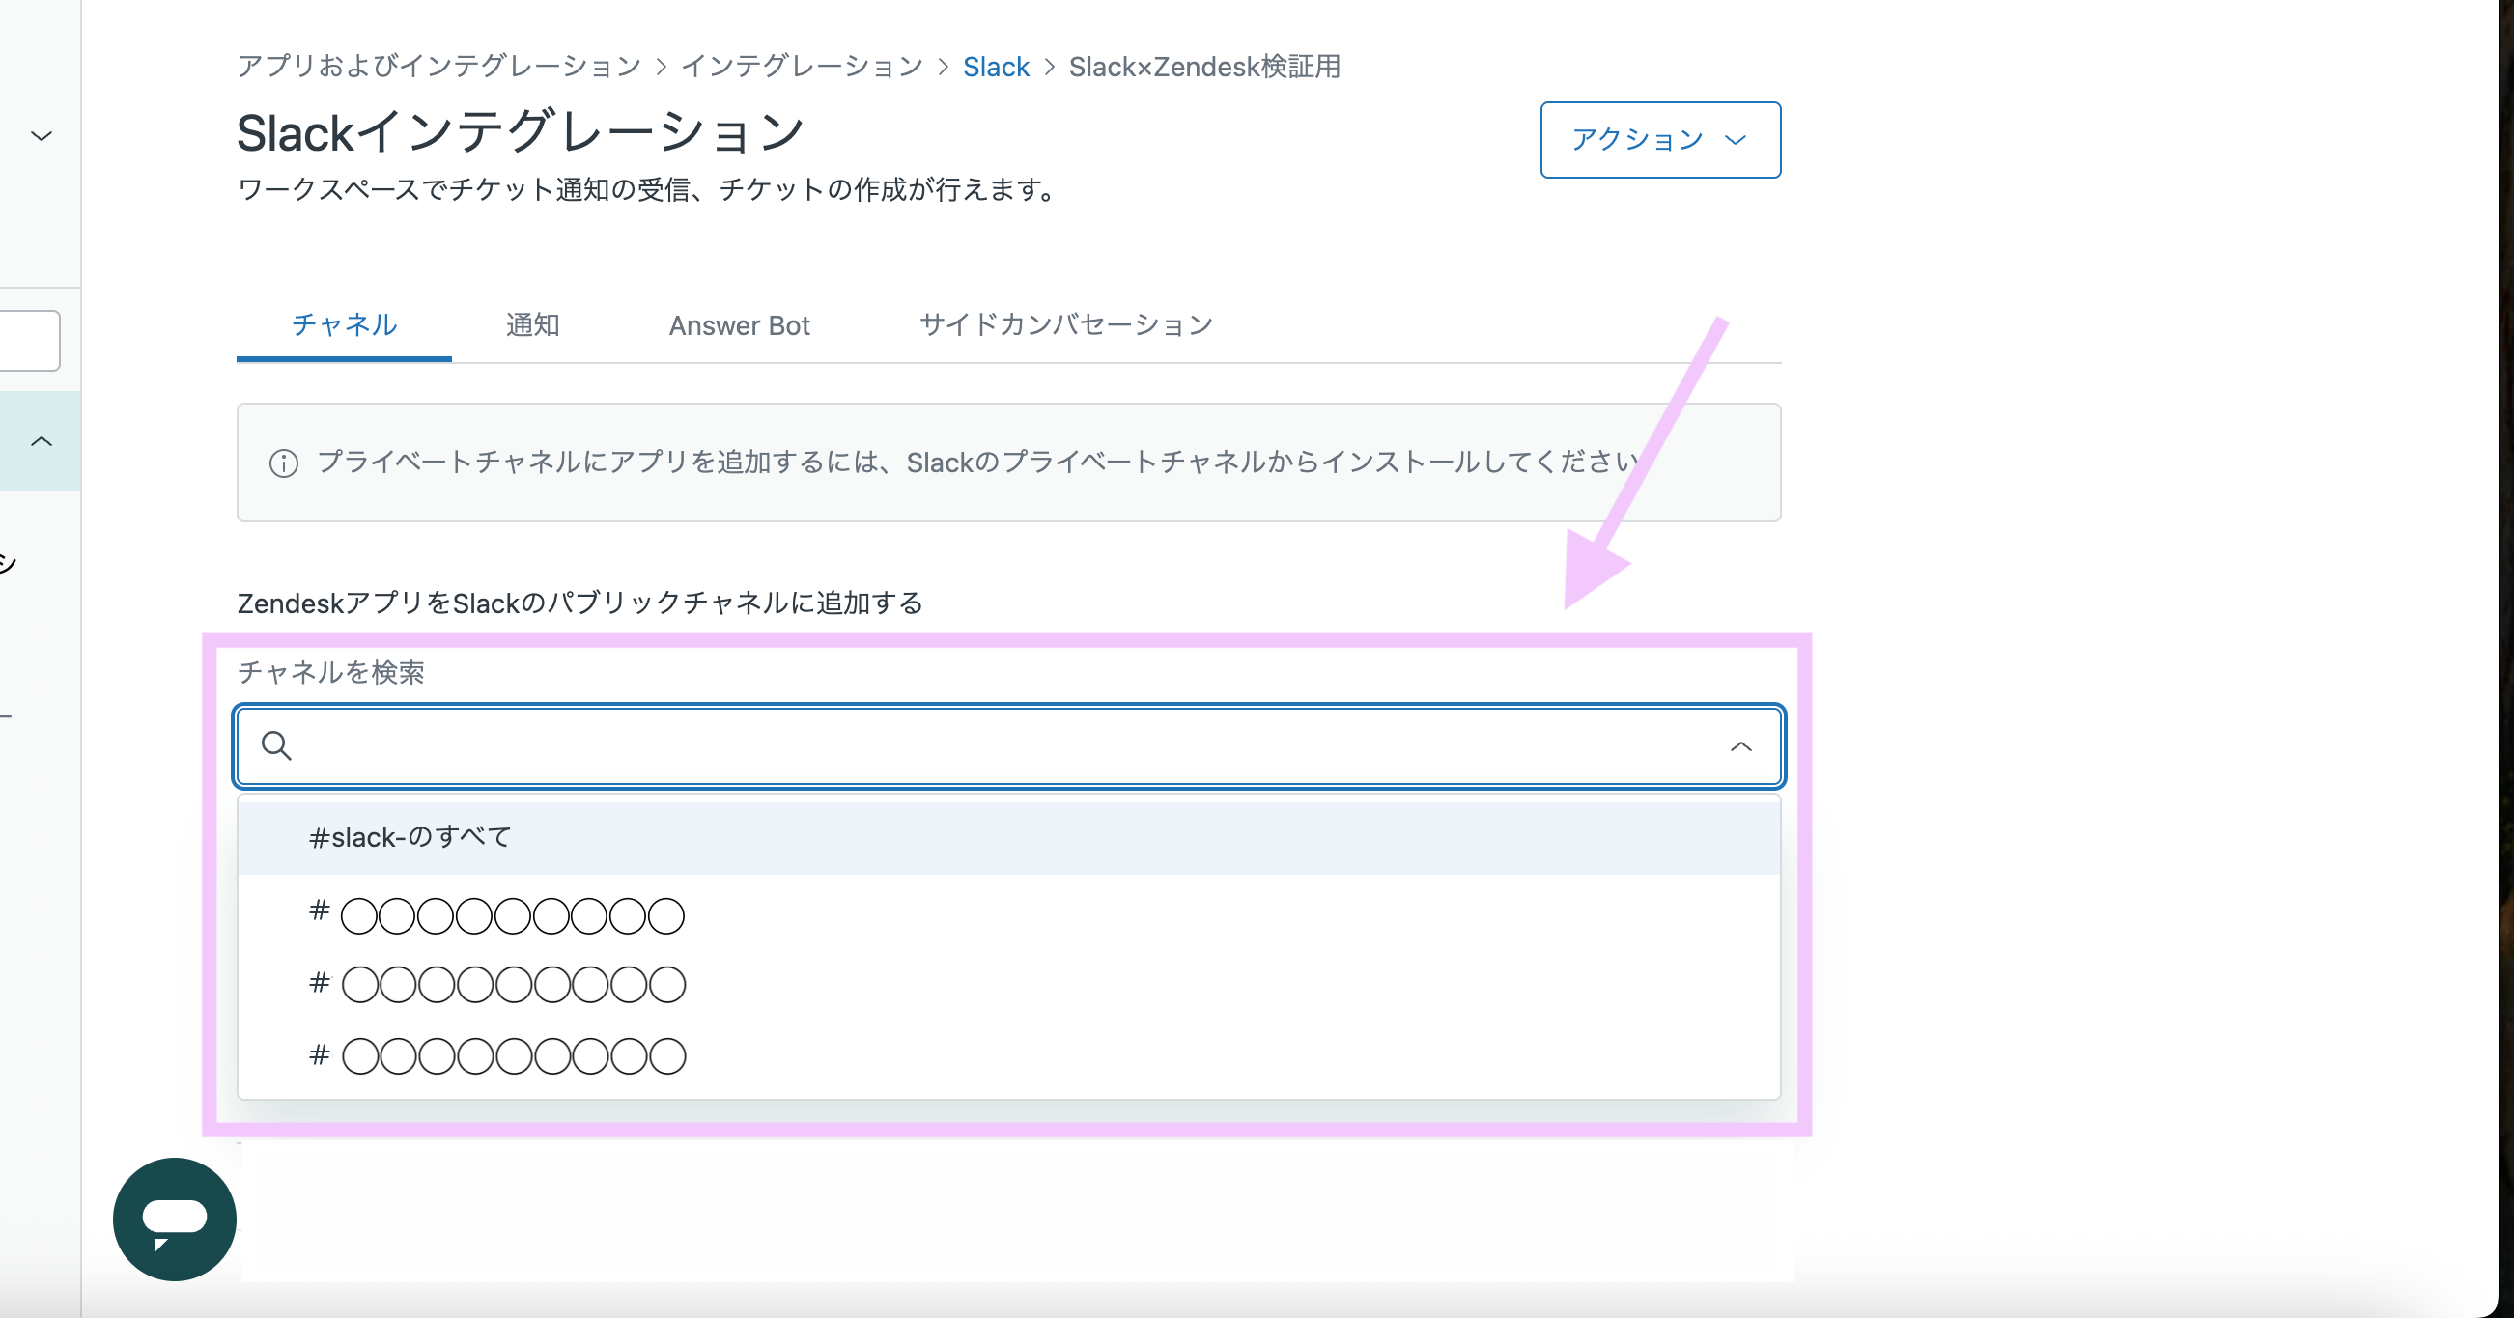Switch to the 通知 tab
Image resolution: width=2514 pixels, height=1318 pixels.
(x=533, y=324)
